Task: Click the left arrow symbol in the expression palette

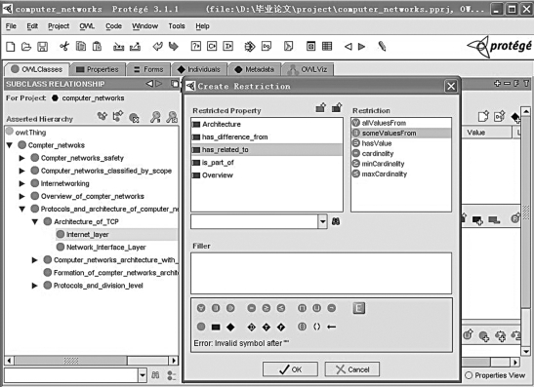Action: pyautogui.click(x=331, y=327)
